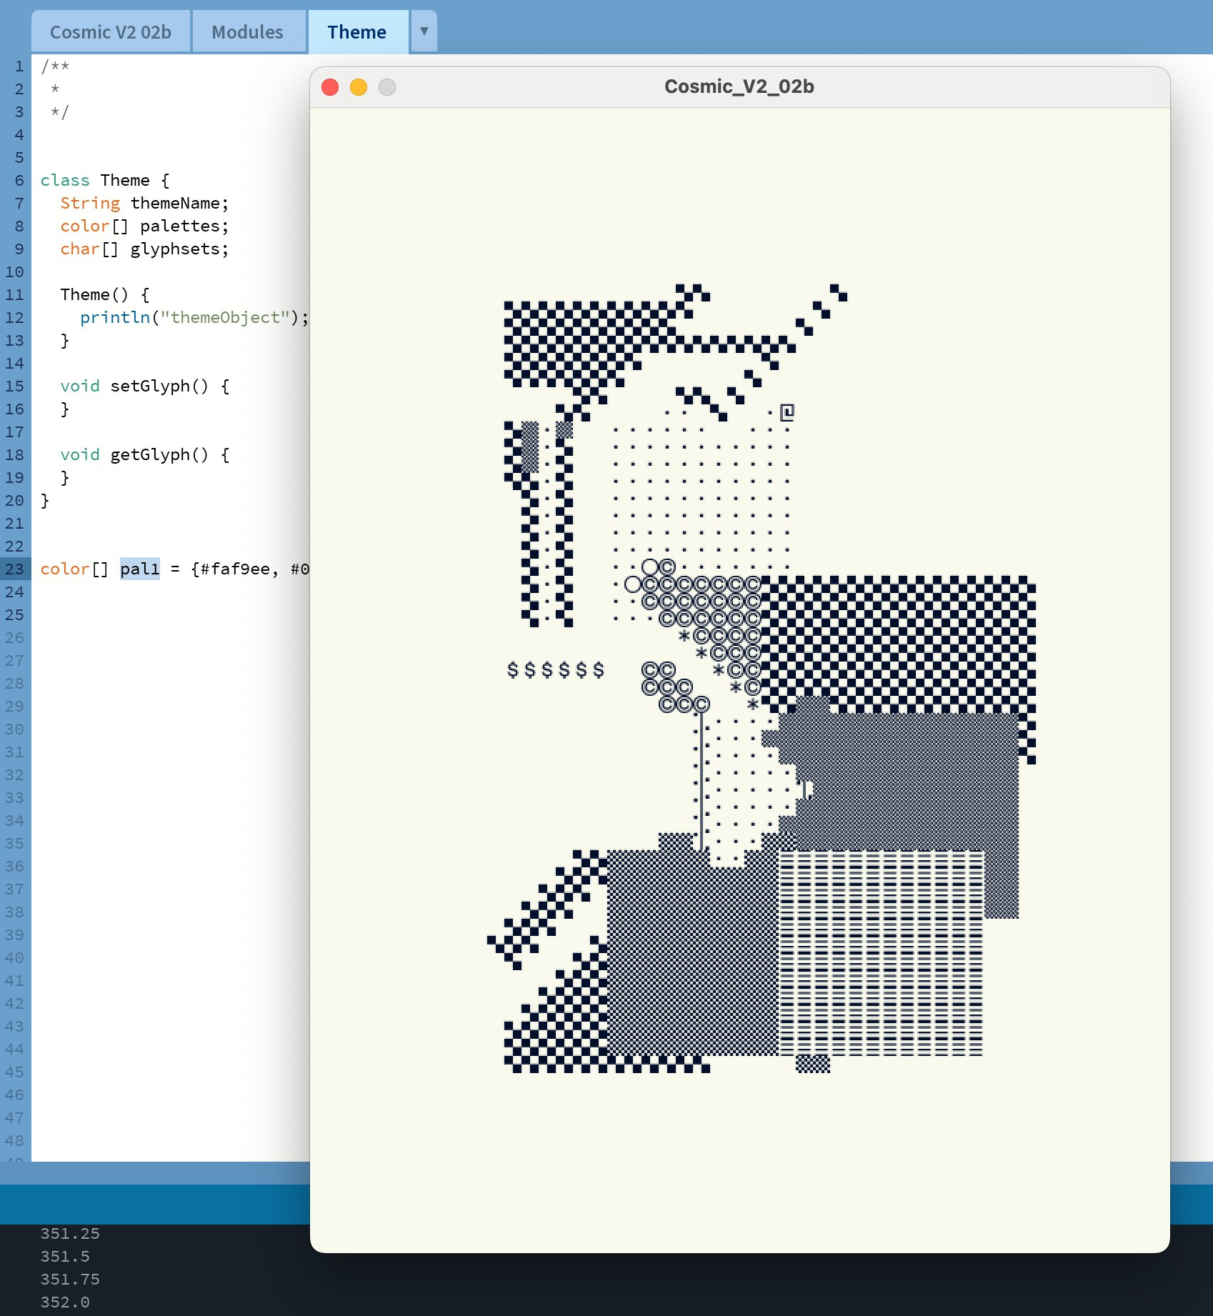Click the println("themeObject") statement

pos(194,317)
